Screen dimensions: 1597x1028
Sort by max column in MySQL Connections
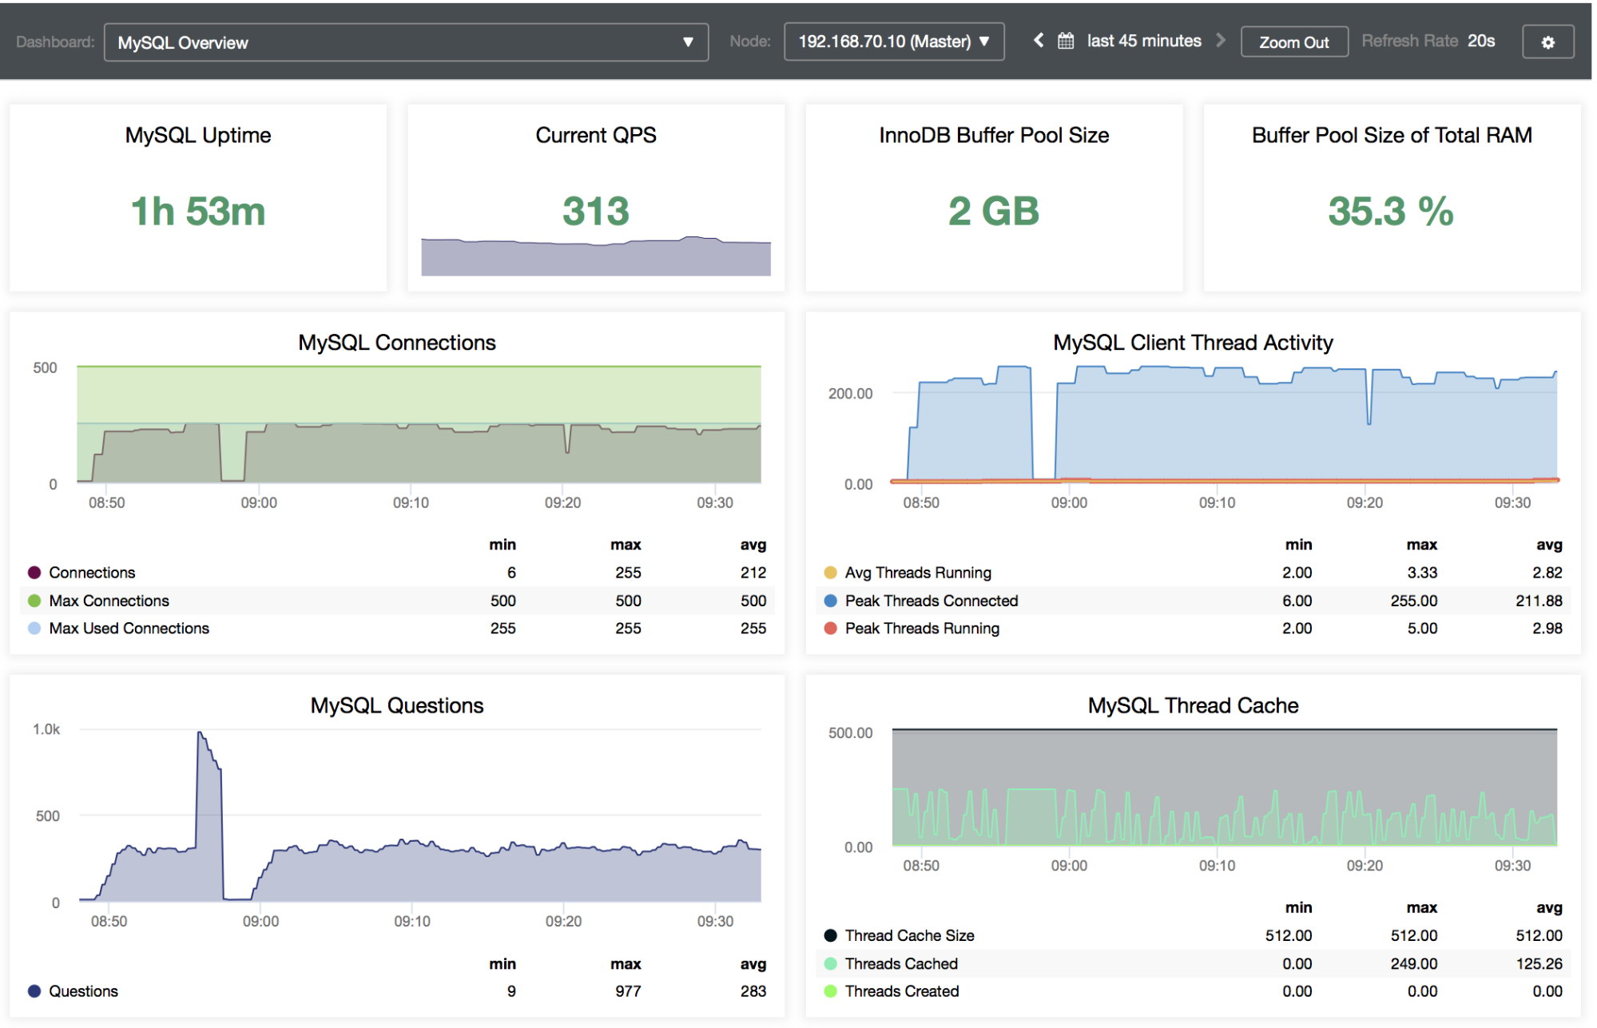pyautogui.click(x=626, y=545)
